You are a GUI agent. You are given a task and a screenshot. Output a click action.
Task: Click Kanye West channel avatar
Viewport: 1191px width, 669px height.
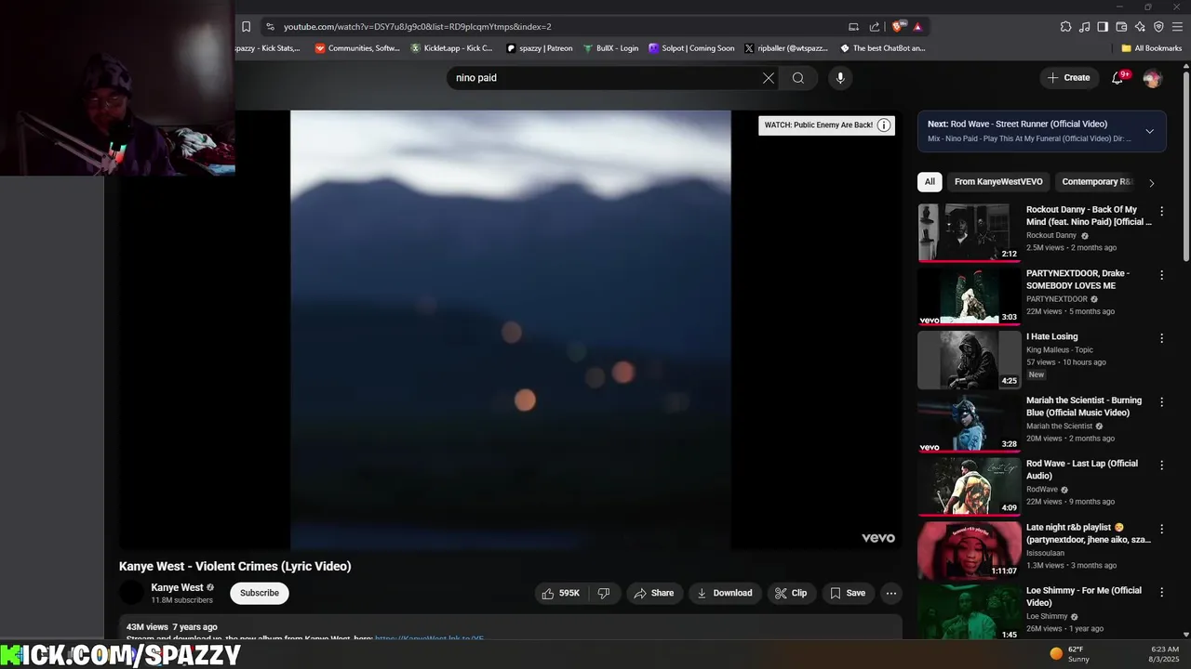coord(132,593)
